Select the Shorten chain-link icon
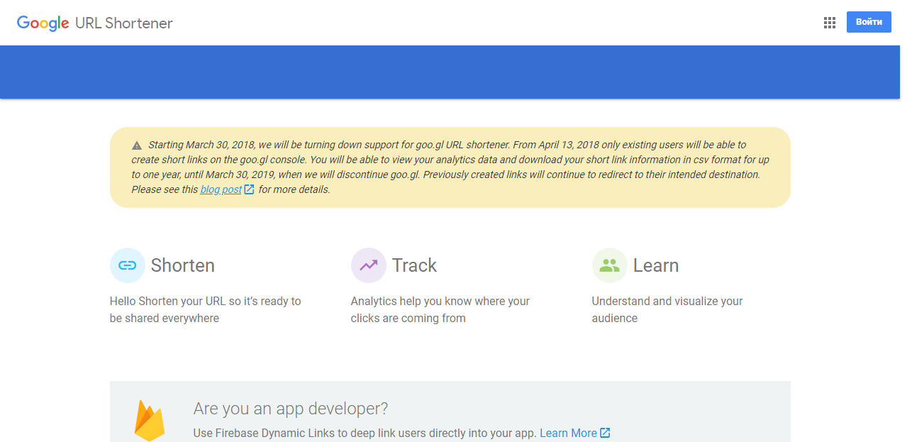The image size is (912, 442). [128, 265]
